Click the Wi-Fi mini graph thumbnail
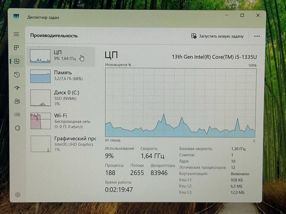This screenshot has width=286, height=214. click(41, 121)
